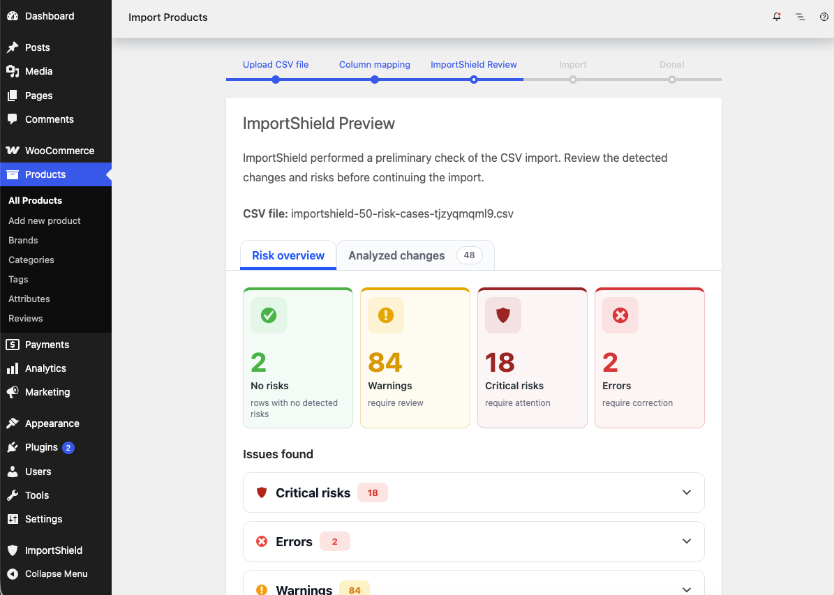Click the WooCommerce logo icon
Viewport: 834px width, 595px height.
[x=13, y=151]
